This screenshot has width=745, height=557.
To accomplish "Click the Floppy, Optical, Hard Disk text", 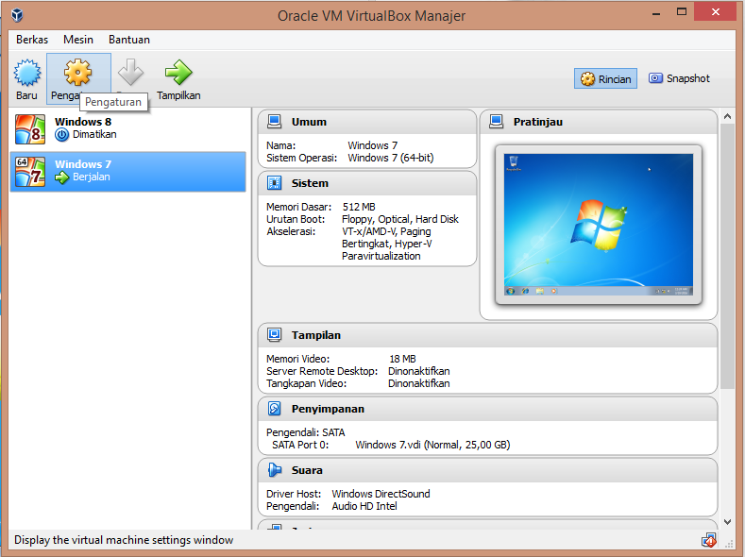I will tap(400, 219).
